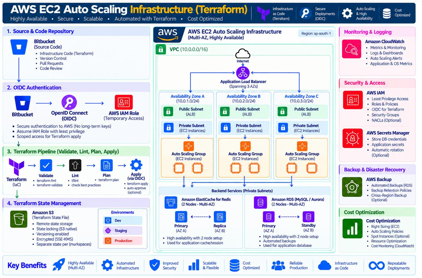This screenshot has height=278, width=422.
Task: Select the Amazon ElastiCache for Redis icon
Action: [171, 202]
